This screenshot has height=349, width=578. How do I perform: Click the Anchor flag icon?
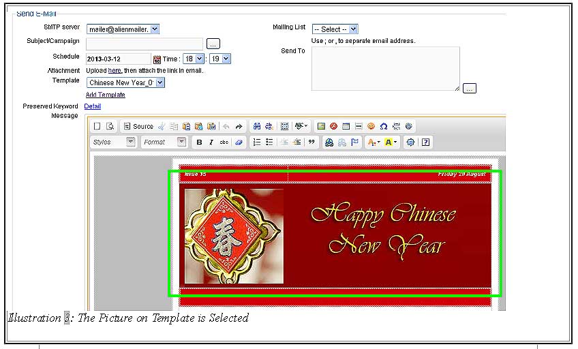tap(354, 142)
